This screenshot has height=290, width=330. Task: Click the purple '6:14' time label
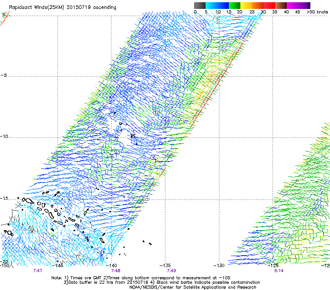[x=279, y=271]
